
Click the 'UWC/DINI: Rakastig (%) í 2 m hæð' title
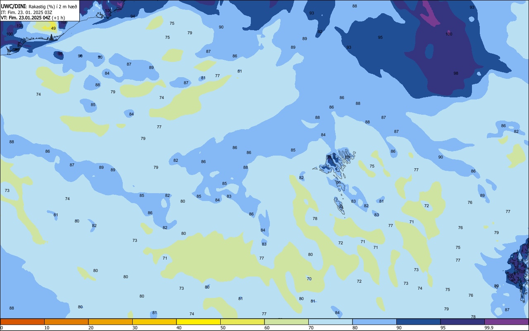[39, 6]
